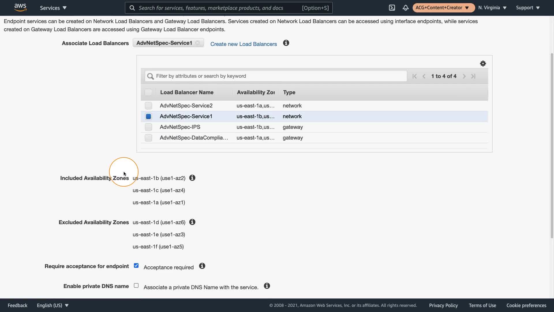Open the English (US) language menu
This screenshot has width=554, height=312.
pos(53,305)
